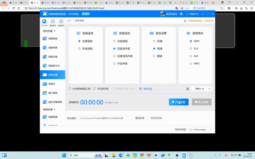Bookmark page with the star icon
The height and width of the screenshot is (159, 255).
pyautogui.click(x=182, y=8)
